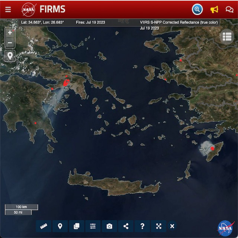Click the Lat/Lon coordinates readout
This screenshot has height=238, width=238.
pyautogui.click(x=42, y=22)
